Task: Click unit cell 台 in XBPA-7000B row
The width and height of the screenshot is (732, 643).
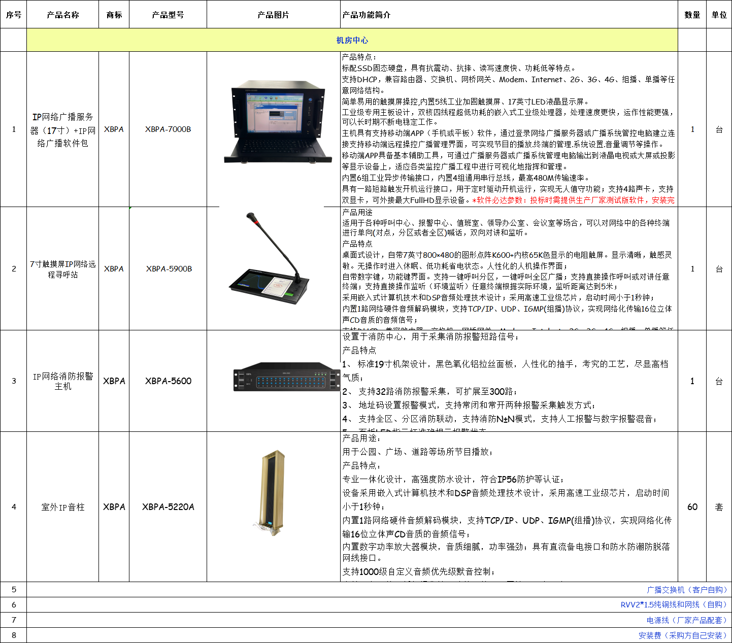Action: pos(719,129)
